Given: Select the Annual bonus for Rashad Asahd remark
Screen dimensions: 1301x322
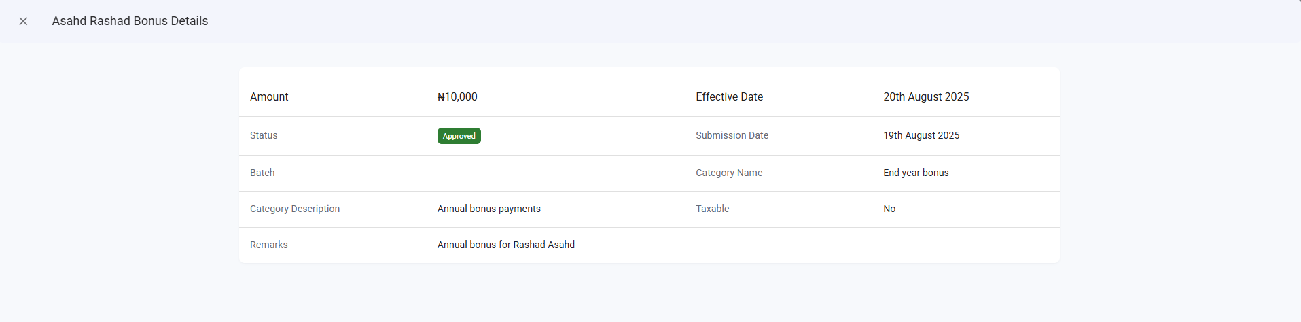Looking at the screenshot, I should (x=506, y=245).
